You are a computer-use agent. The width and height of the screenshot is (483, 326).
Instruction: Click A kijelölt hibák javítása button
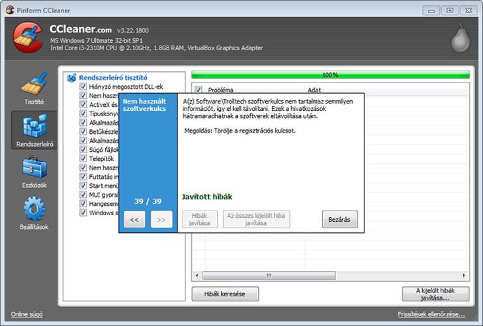click(435, 294)
